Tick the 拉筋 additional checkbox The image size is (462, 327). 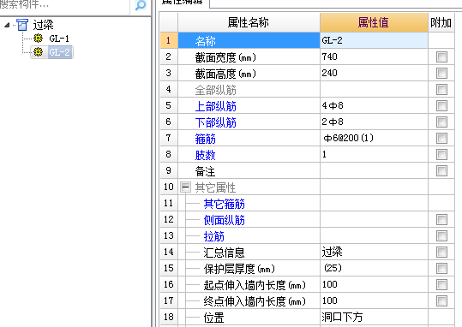click(441, 235)
